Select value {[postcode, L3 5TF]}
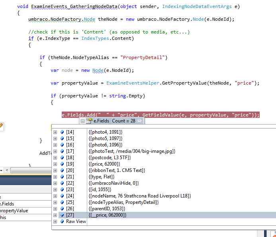Viewport: 276px width, 237px height. [110, 158]
